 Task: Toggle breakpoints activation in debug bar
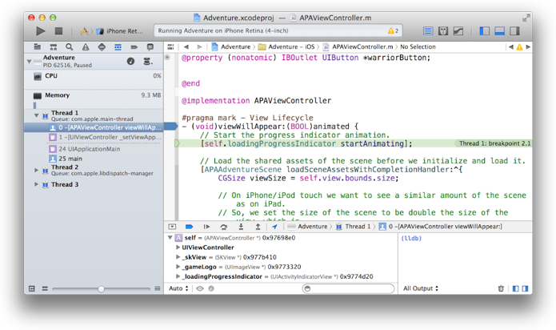pyautogui.click(x=189, y=227)
